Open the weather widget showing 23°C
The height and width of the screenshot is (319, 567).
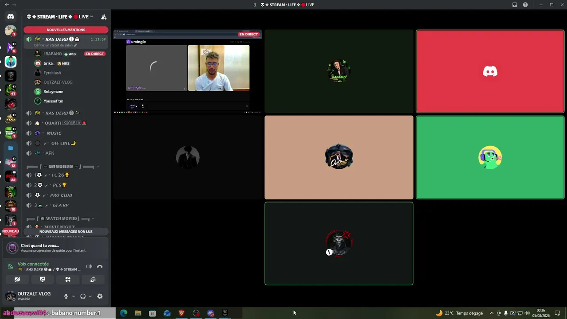click(459, 313)
